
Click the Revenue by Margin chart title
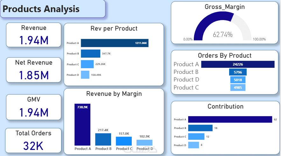(114, 94)
